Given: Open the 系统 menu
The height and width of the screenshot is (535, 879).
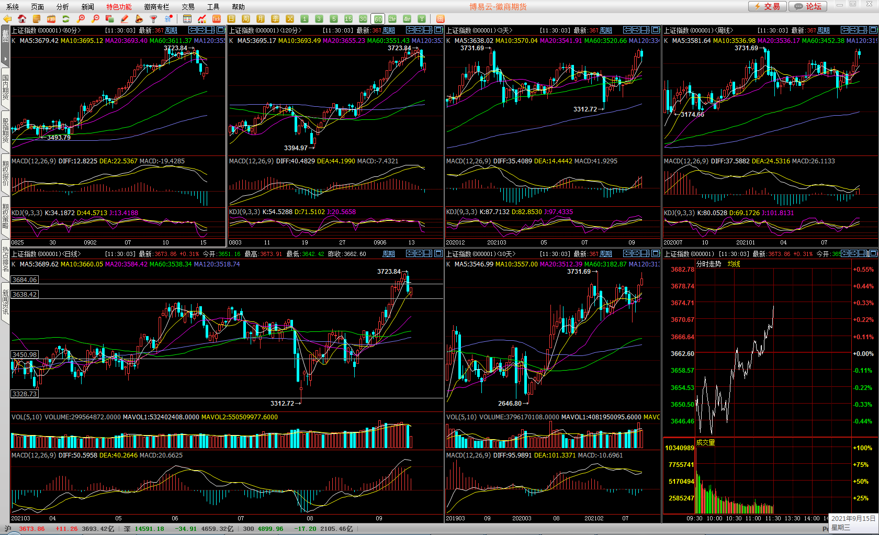Looking at the screenshot, I should 13,7.
